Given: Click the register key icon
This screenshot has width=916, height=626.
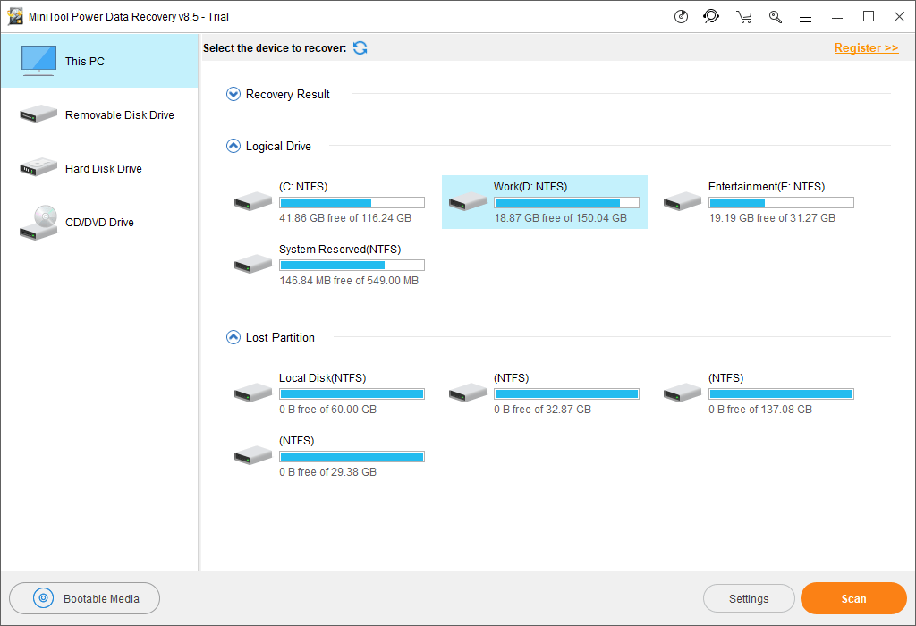Looking at the screenshot, I should (776, 17).
